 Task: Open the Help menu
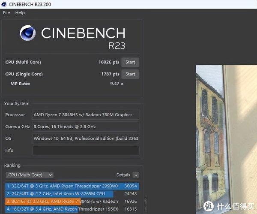[x=20, y=12]
